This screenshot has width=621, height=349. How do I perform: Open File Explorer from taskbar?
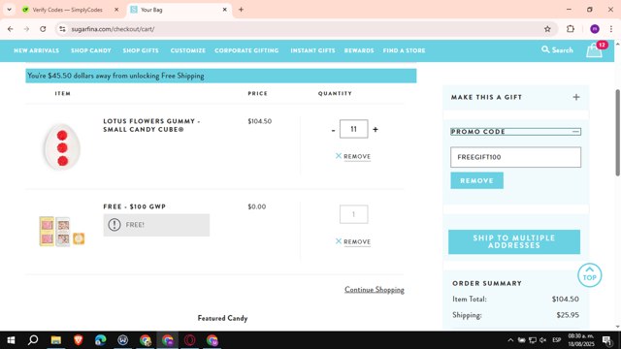pyautogui.click(x=56, y=340)
